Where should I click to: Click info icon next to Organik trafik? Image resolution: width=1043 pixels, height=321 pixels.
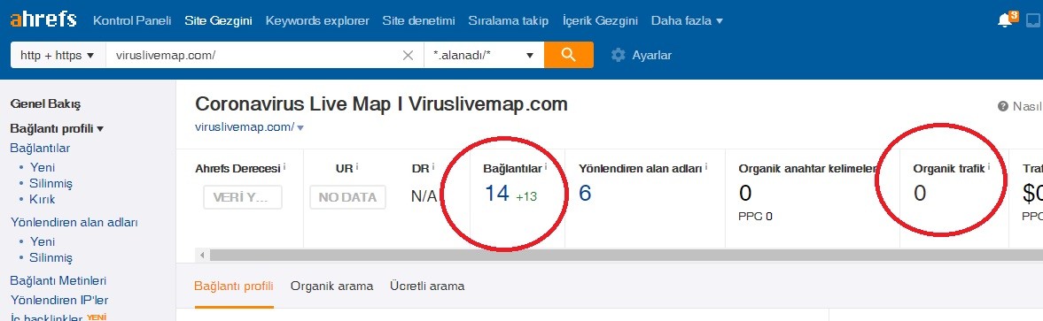tap(988, 167)
